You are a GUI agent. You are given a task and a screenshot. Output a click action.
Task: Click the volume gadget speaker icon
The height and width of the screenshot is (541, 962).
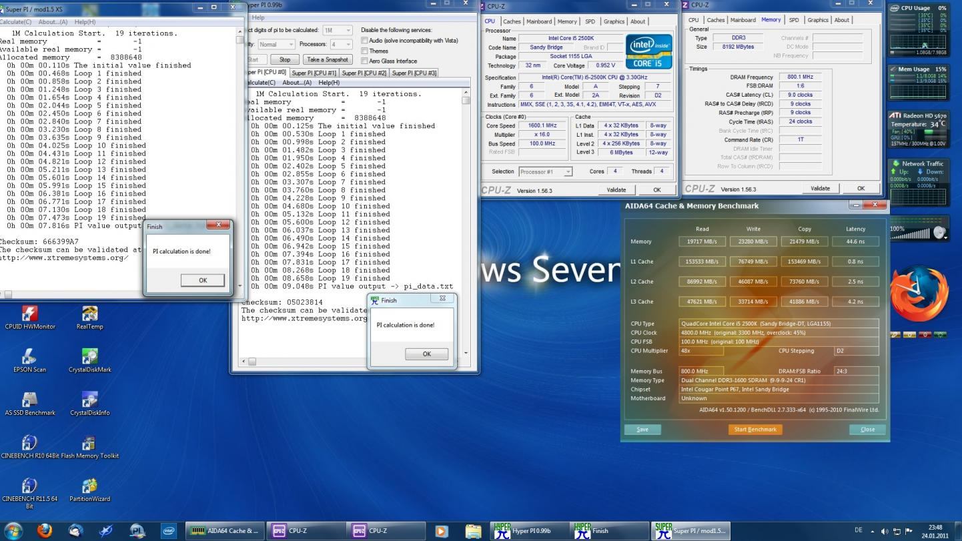coord(940,233)
